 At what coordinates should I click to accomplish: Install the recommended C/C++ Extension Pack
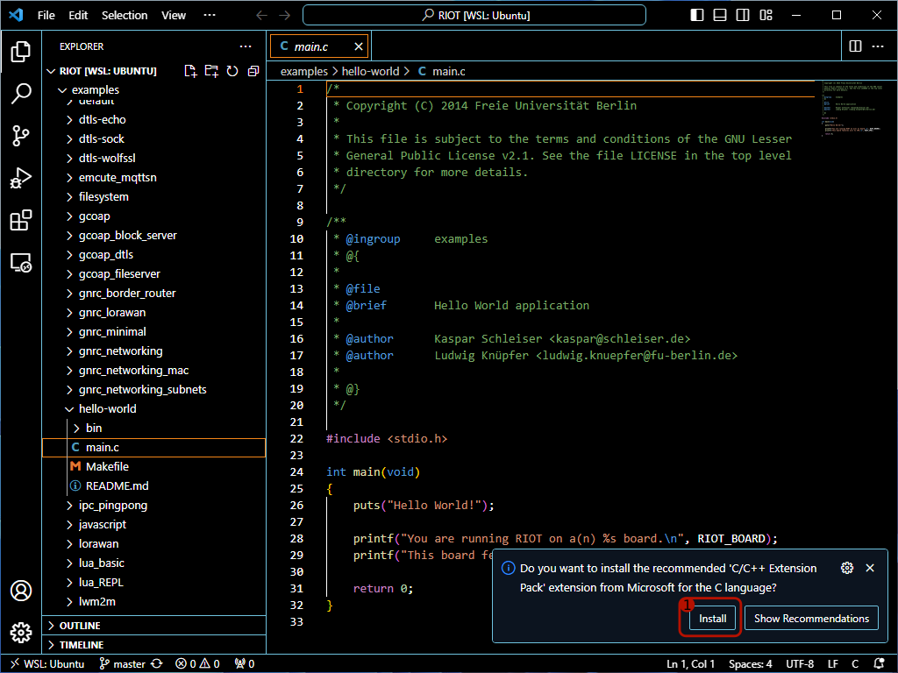[710, 618]
